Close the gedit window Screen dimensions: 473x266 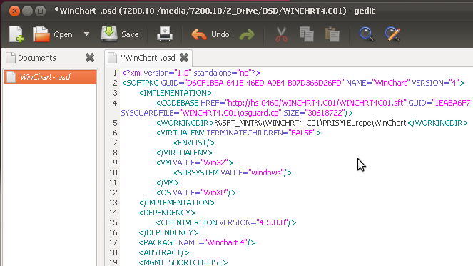14,11
